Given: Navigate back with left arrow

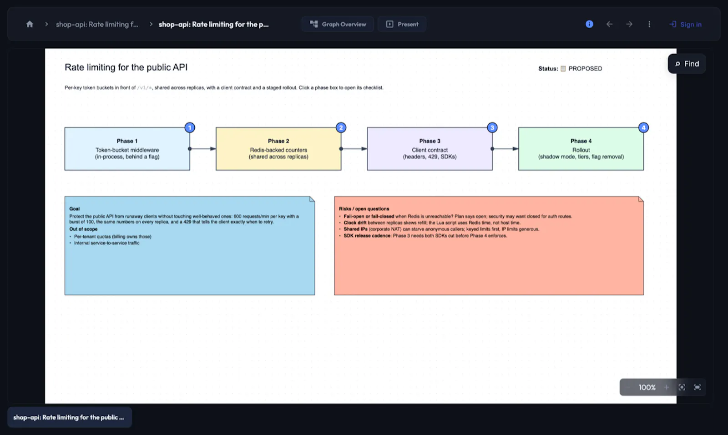Looking at the screenshot, I should pos(609,24).
